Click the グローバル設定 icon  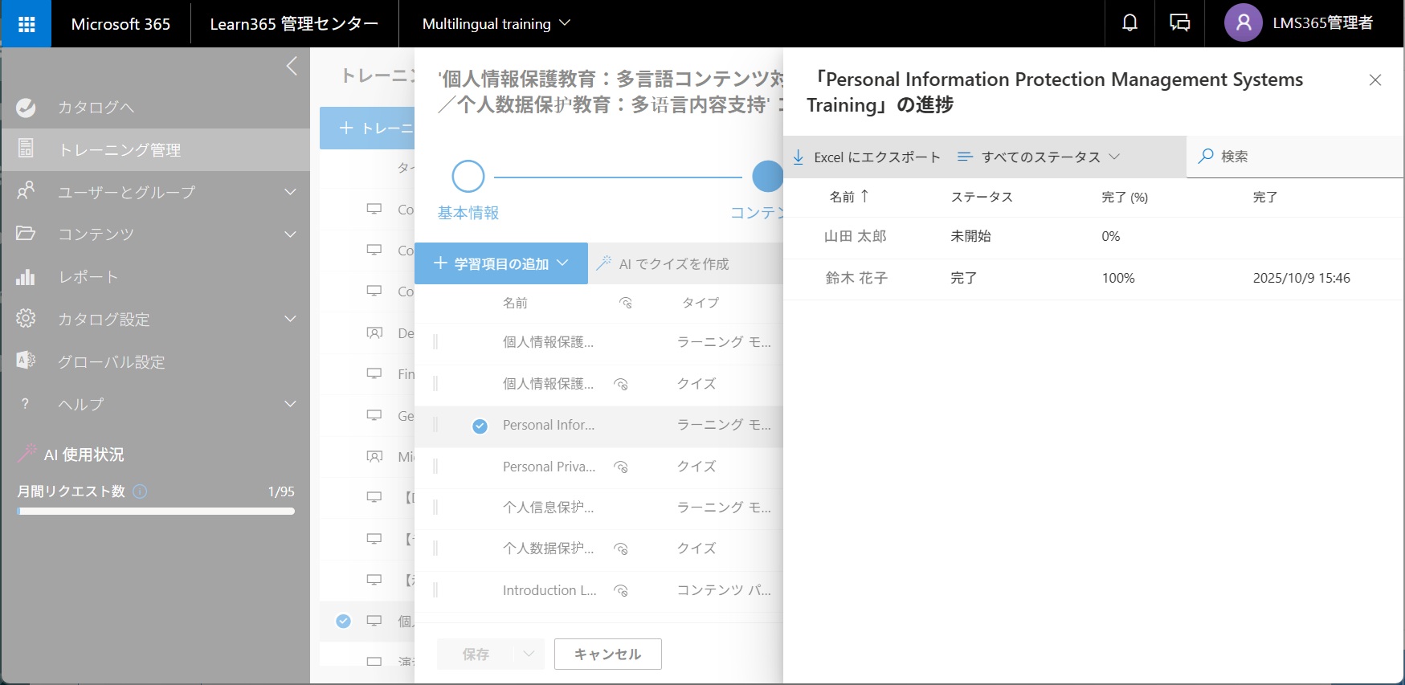coord(26,361)
